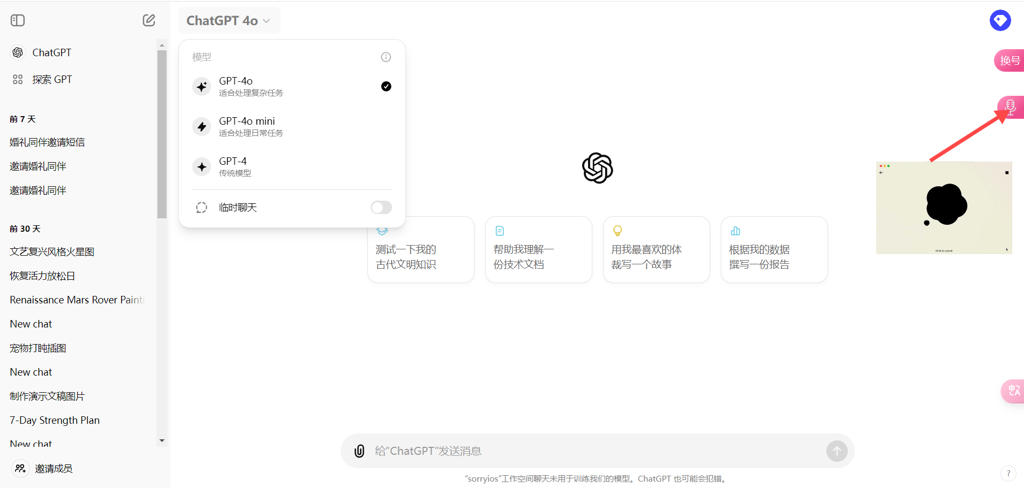1024x488 pixels.
Task: Click the document icon on the technical docs card
Action: click(x=500, y=231)
